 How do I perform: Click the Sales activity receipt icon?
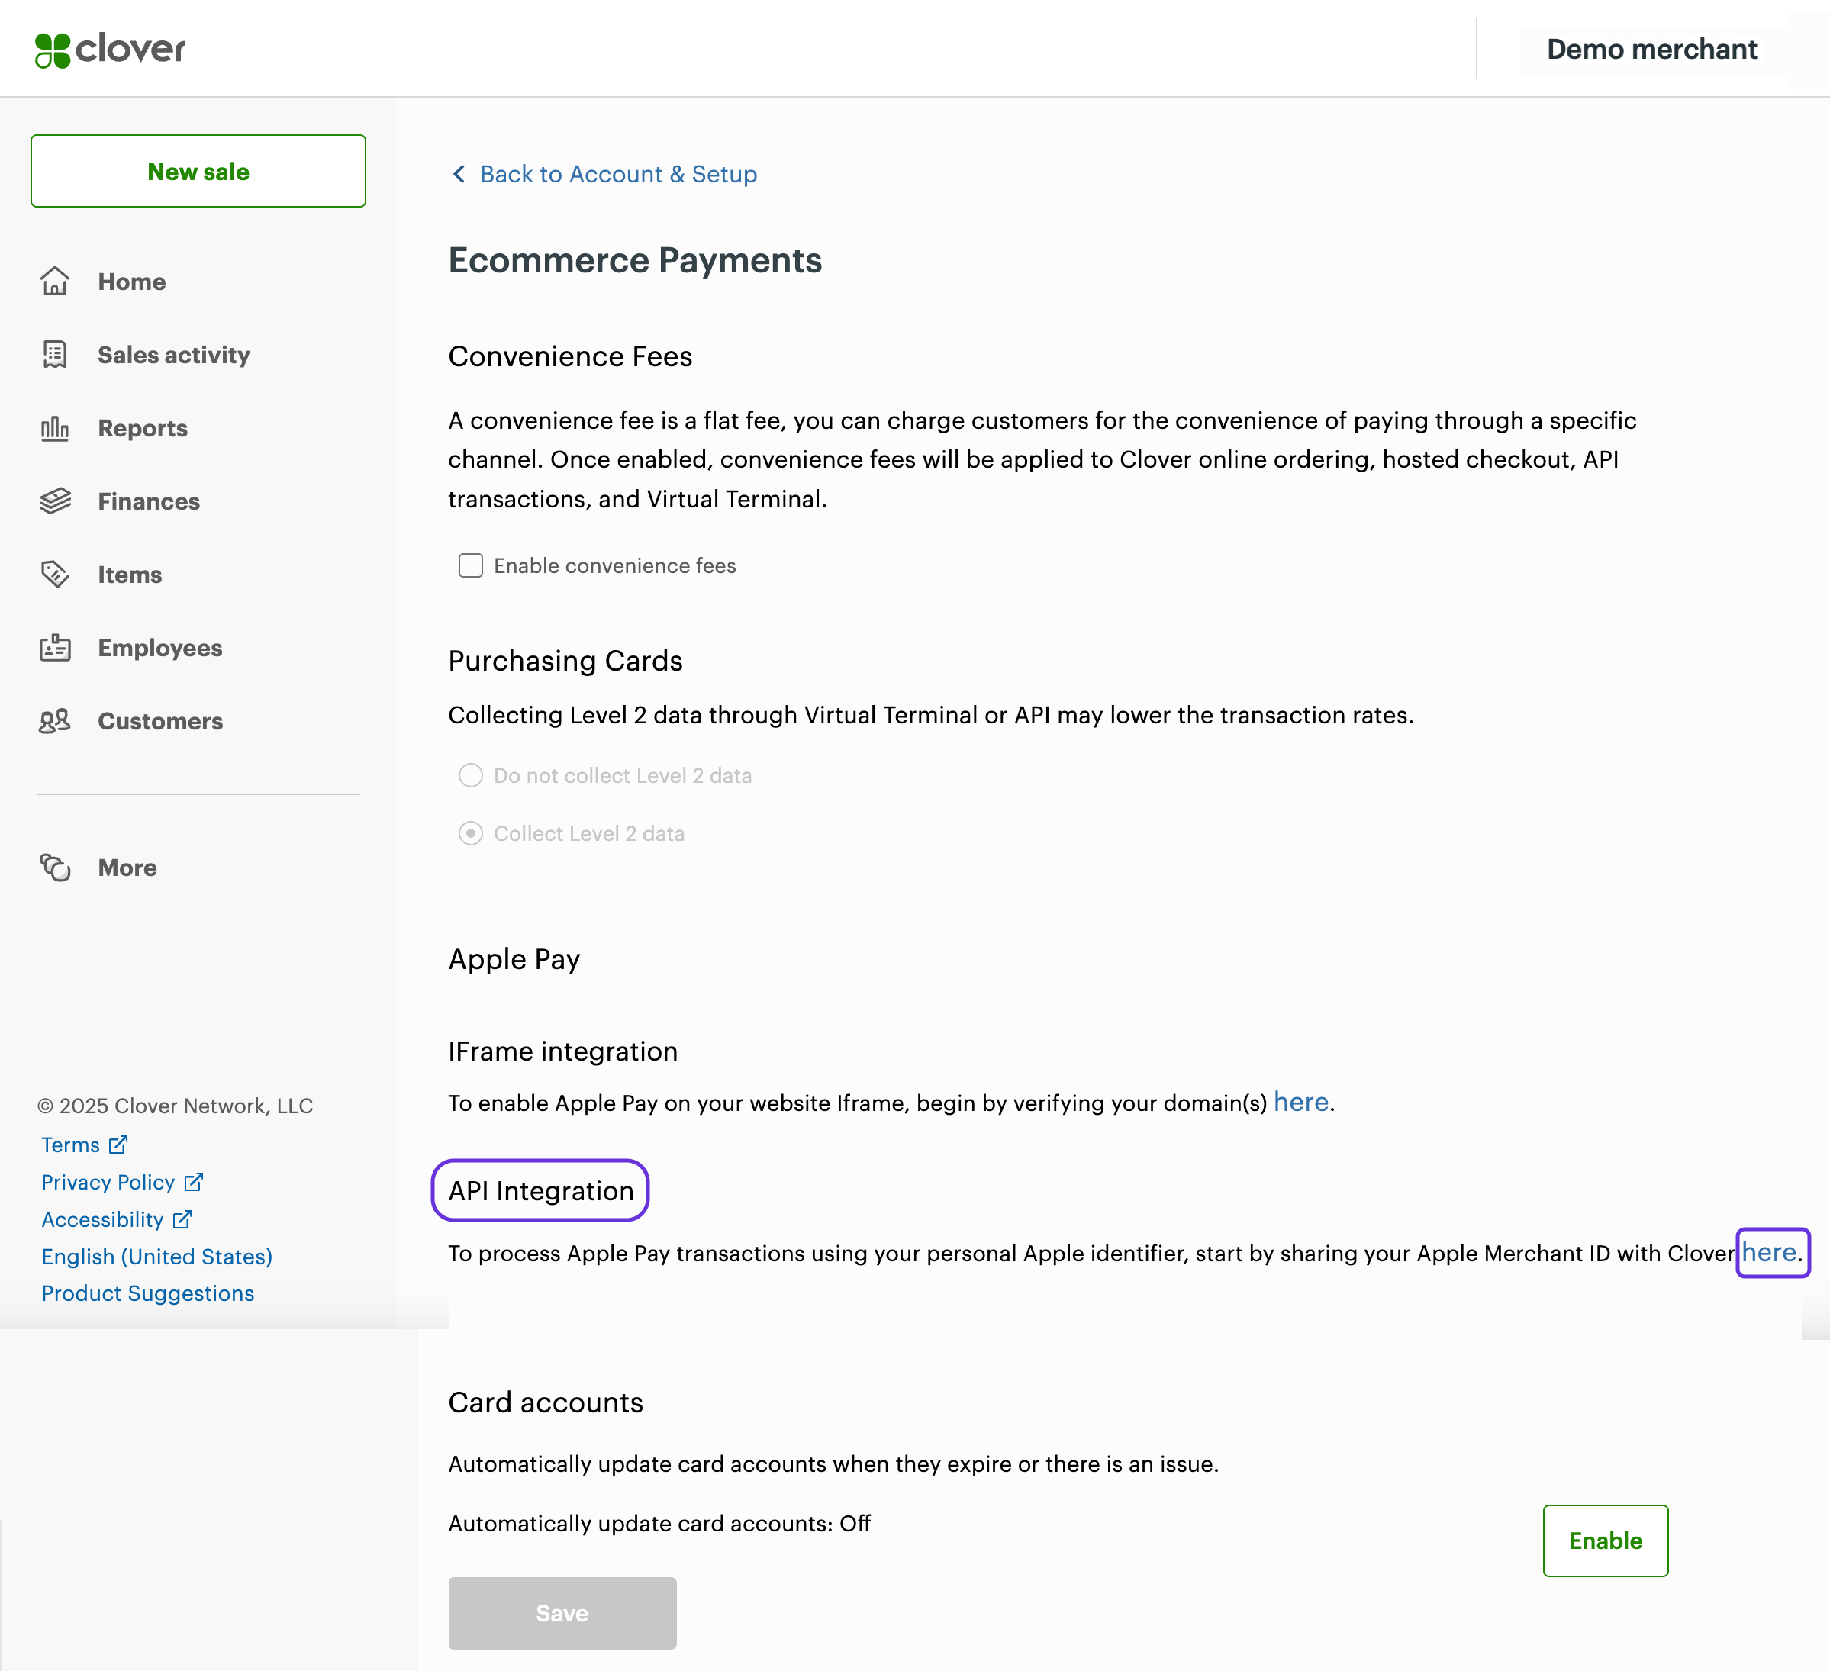(x=54, y=355)
